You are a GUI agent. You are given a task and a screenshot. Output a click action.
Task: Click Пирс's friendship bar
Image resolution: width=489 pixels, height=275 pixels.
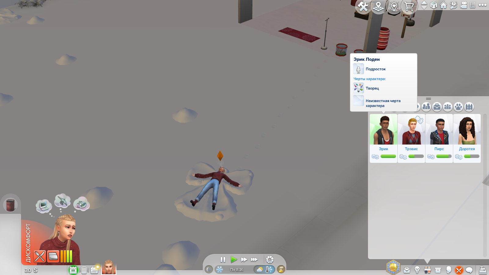pyautogui.click(x=444, y=156)
